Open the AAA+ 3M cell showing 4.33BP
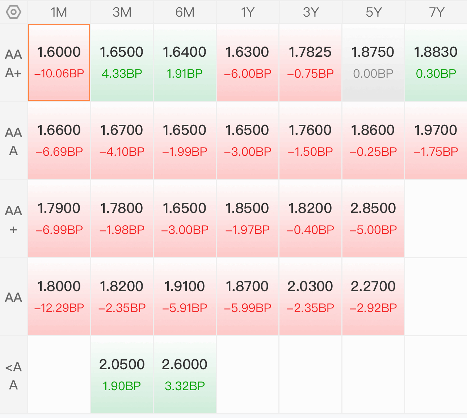467x418 pixels. point(122,63)
